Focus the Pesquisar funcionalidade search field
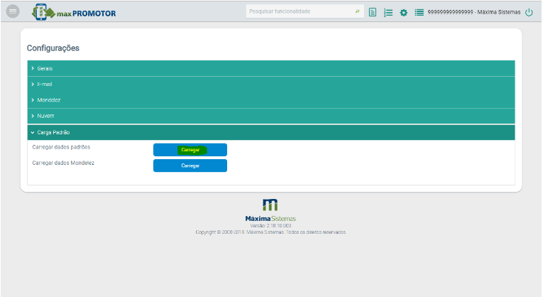 [x=305, y=11]
